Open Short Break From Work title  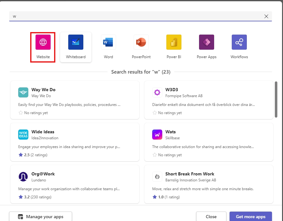190,174
